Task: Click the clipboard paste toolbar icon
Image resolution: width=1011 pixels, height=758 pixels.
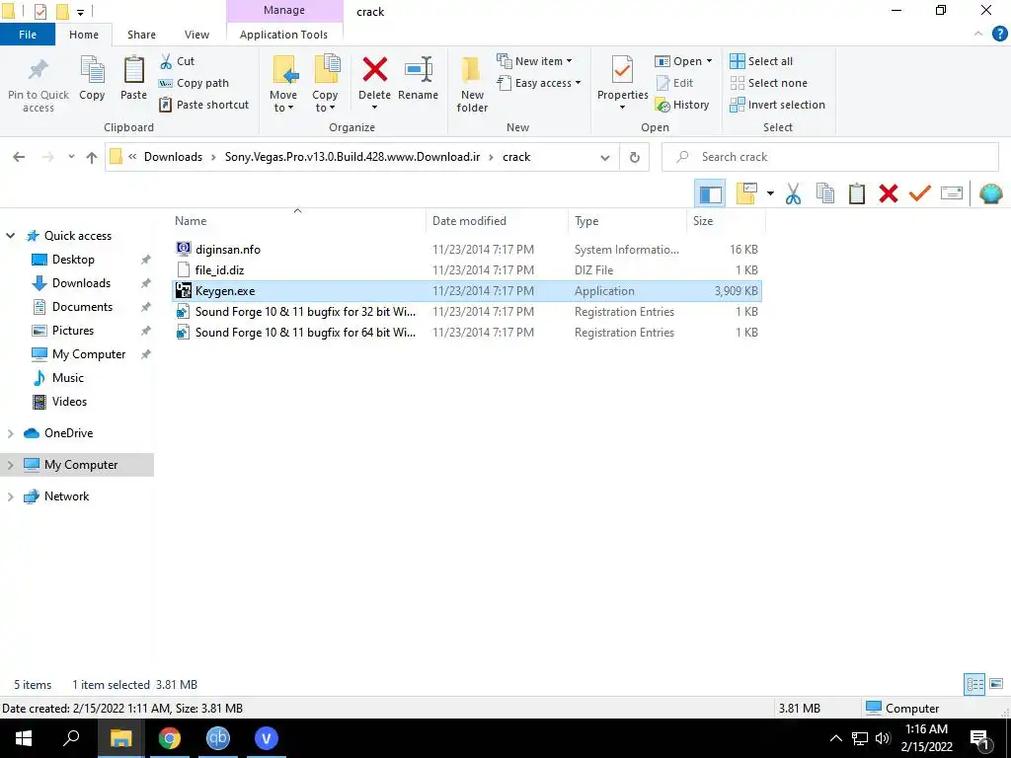Action: click(x=856, y=193)
